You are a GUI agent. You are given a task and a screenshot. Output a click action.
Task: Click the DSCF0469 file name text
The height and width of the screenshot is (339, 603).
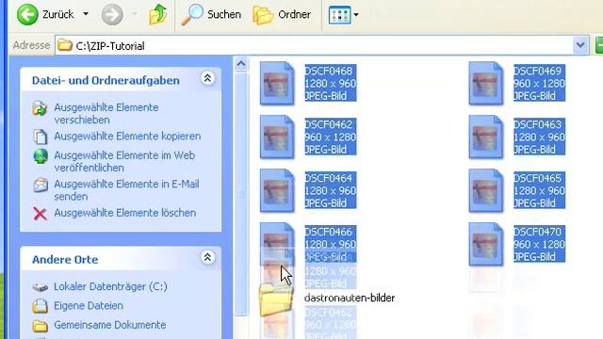point(538,71)
